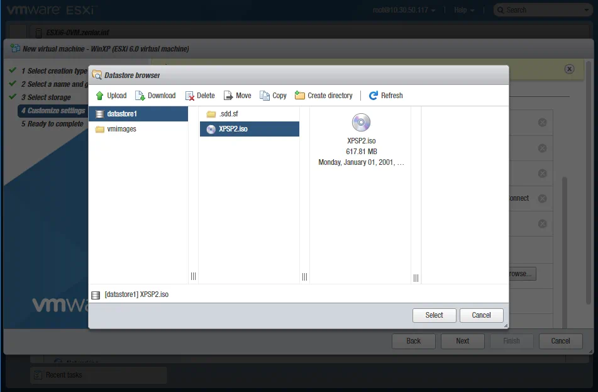Click the large XPSP2.iso disc thumbnail
Image resolution: width=598 pixels, height=392 pixels.
point(361,123)
